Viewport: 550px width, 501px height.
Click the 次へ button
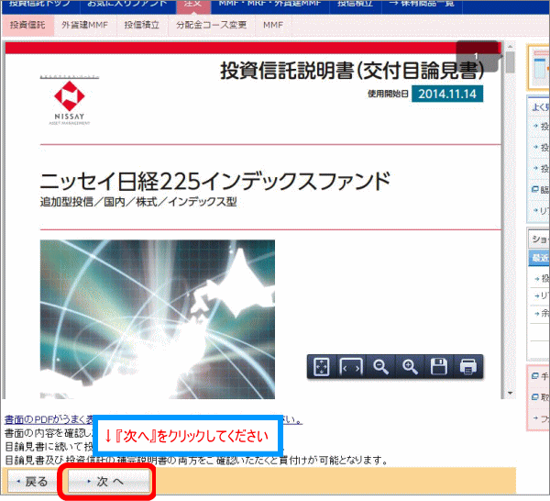tap(109, 482)
